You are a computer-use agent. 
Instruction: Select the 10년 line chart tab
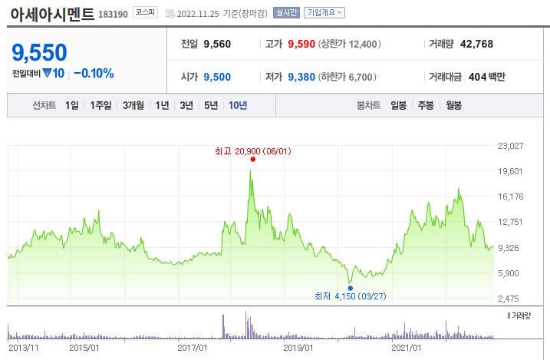238,105
